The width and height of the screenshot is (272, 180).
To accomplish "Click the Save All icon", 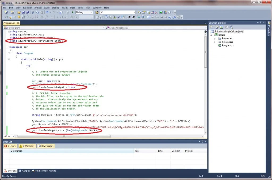I will pos(27,12).
